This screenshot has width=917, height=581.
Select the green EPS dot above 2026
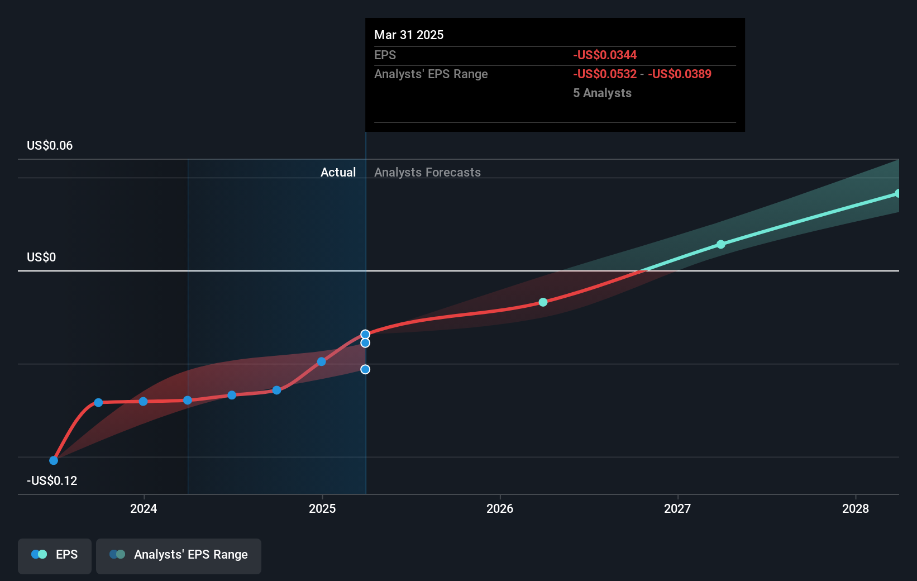click(x=542, y=302)
